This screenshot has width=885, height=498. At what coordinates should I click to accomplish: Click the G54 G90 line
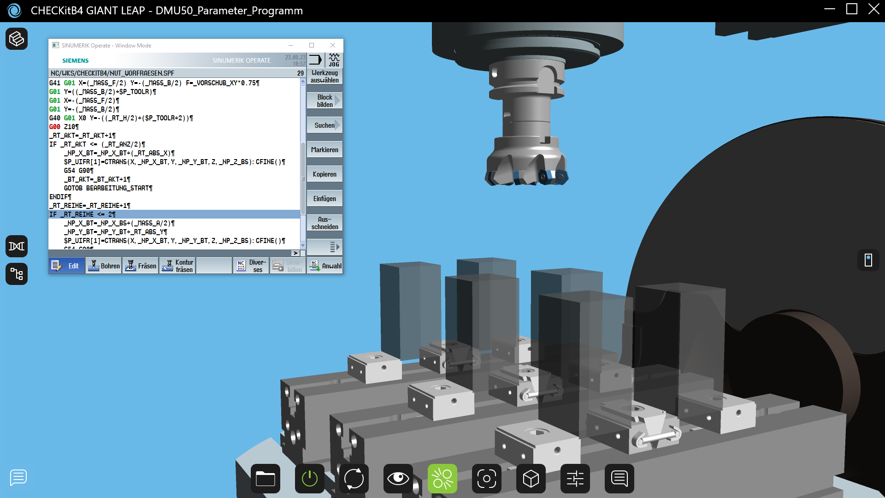point(79,171)
